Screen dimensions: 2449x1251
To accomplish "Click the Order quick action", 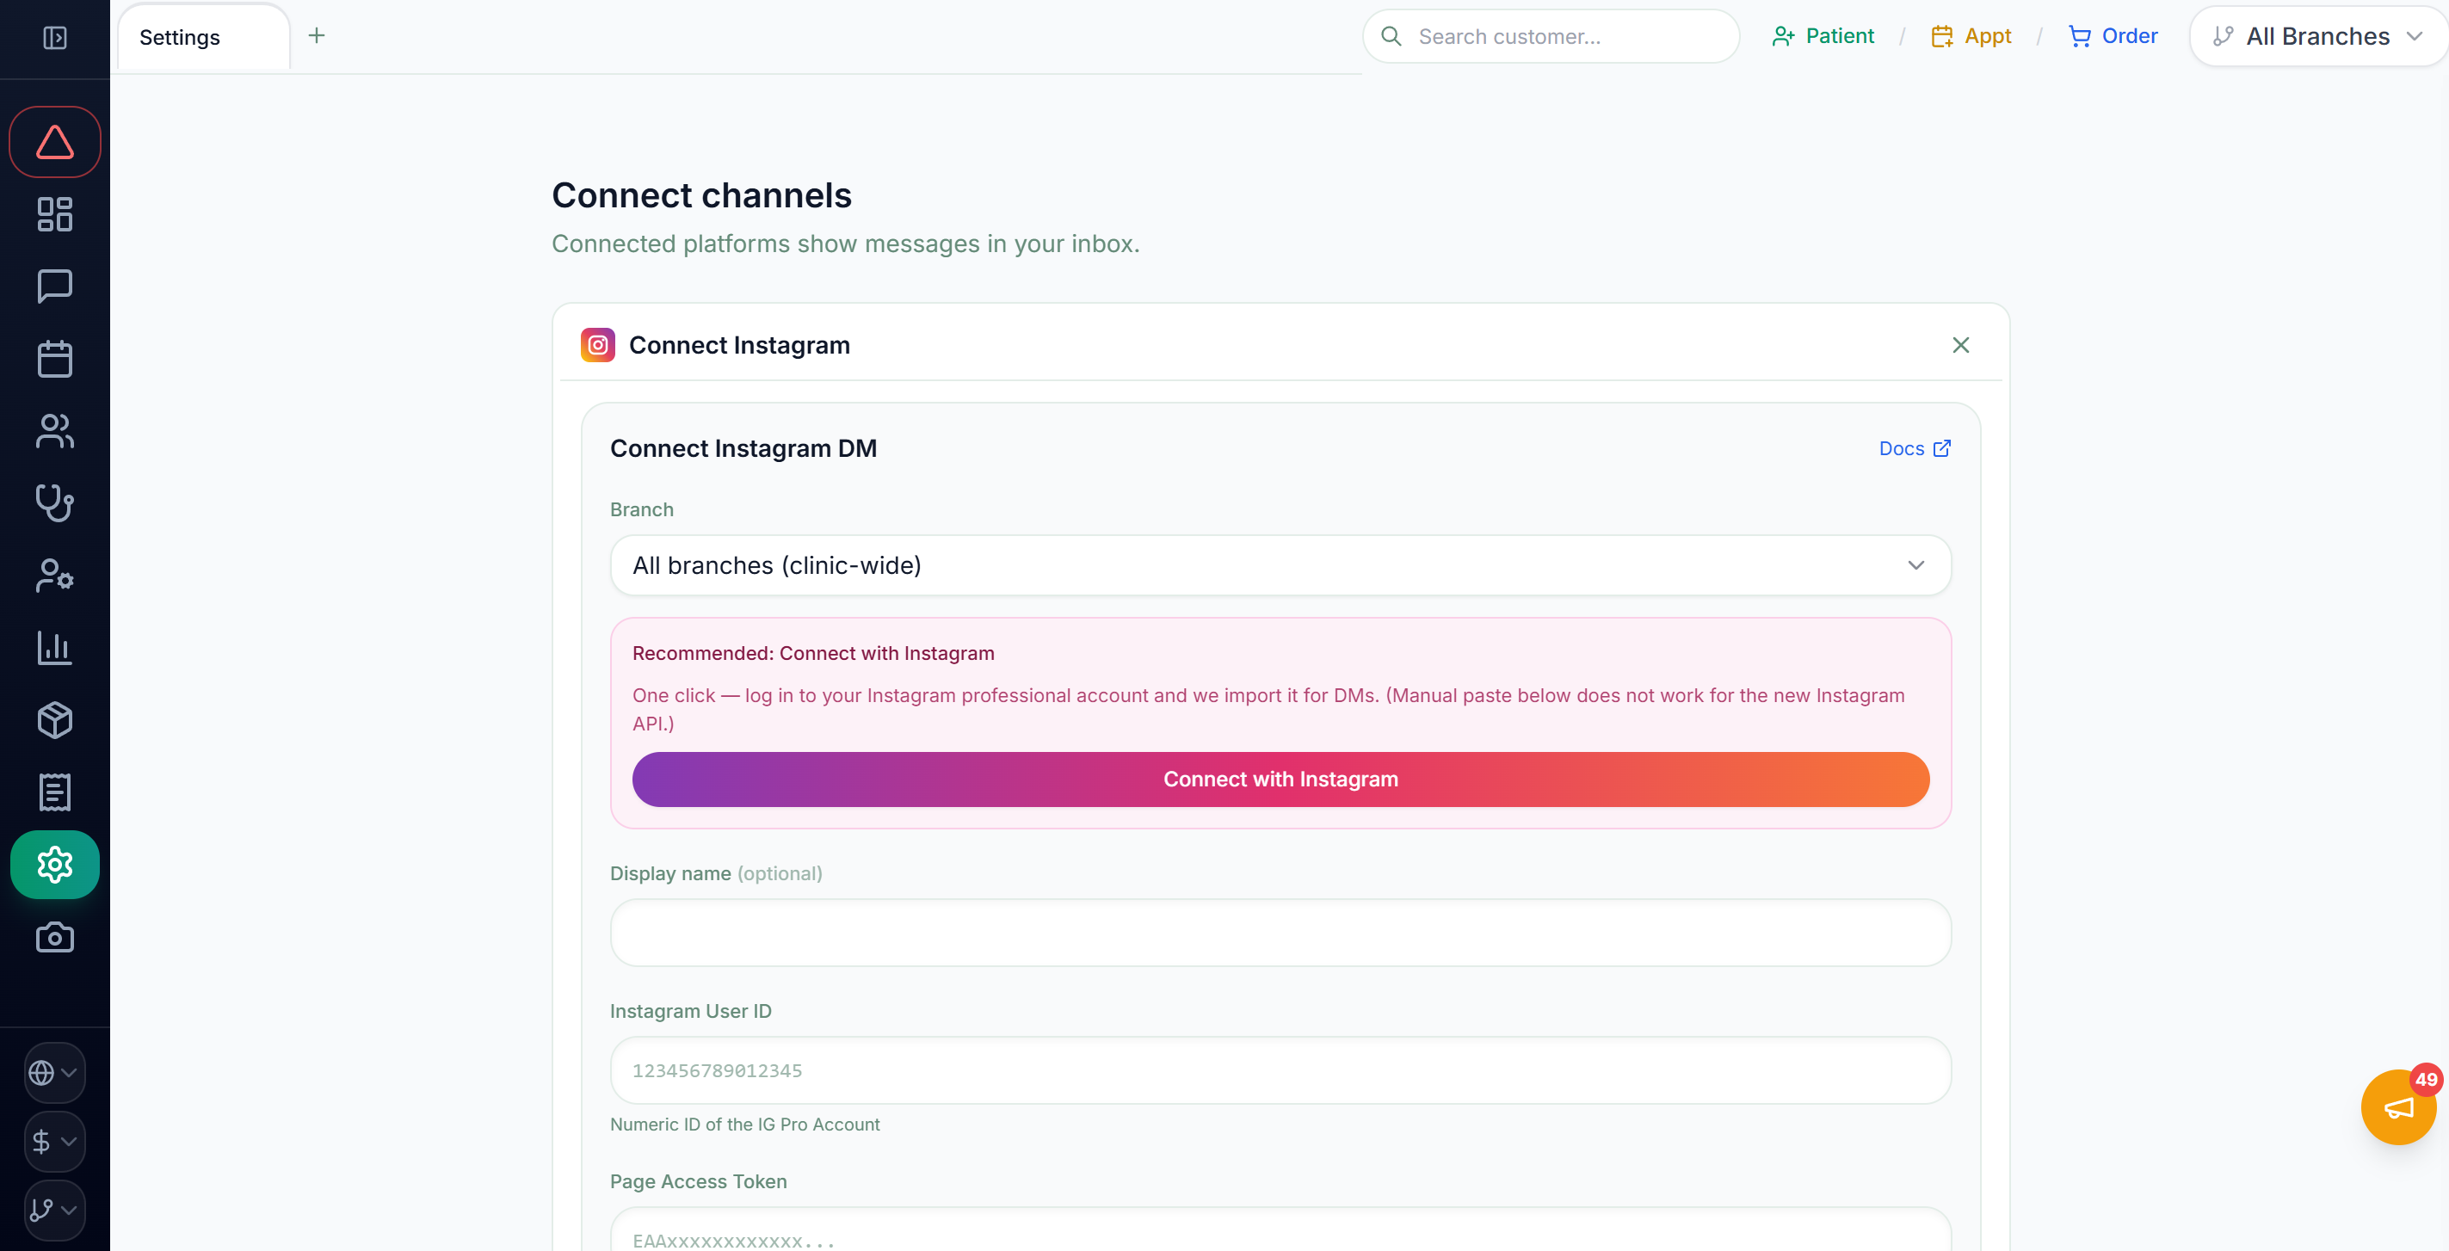I will [x=2113, y=36].
